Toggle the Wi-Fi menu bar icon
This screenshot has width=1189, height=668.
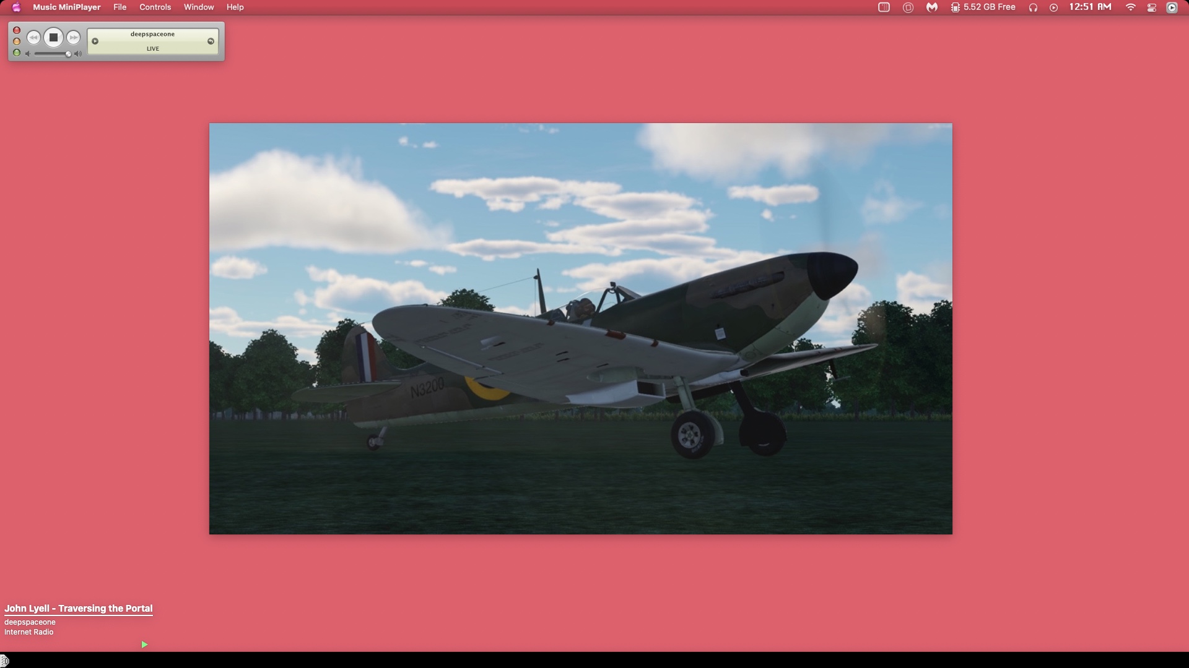[x=1131, y=7]
